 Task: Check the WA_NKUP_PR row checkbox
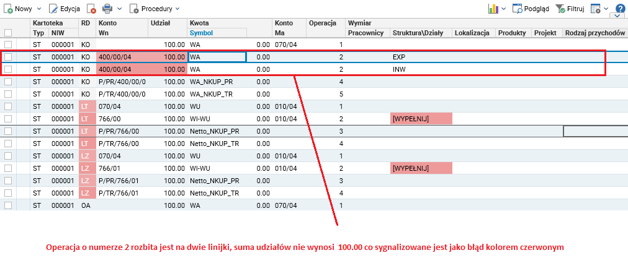[x=8, y=82]
